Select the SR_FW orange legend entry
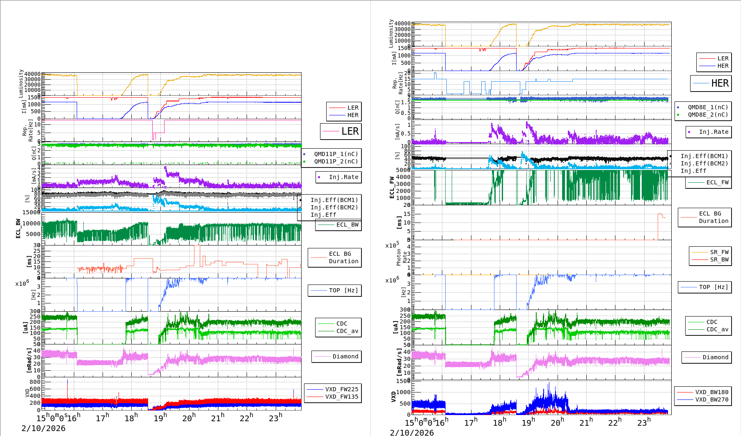 [x=719, y=252]
